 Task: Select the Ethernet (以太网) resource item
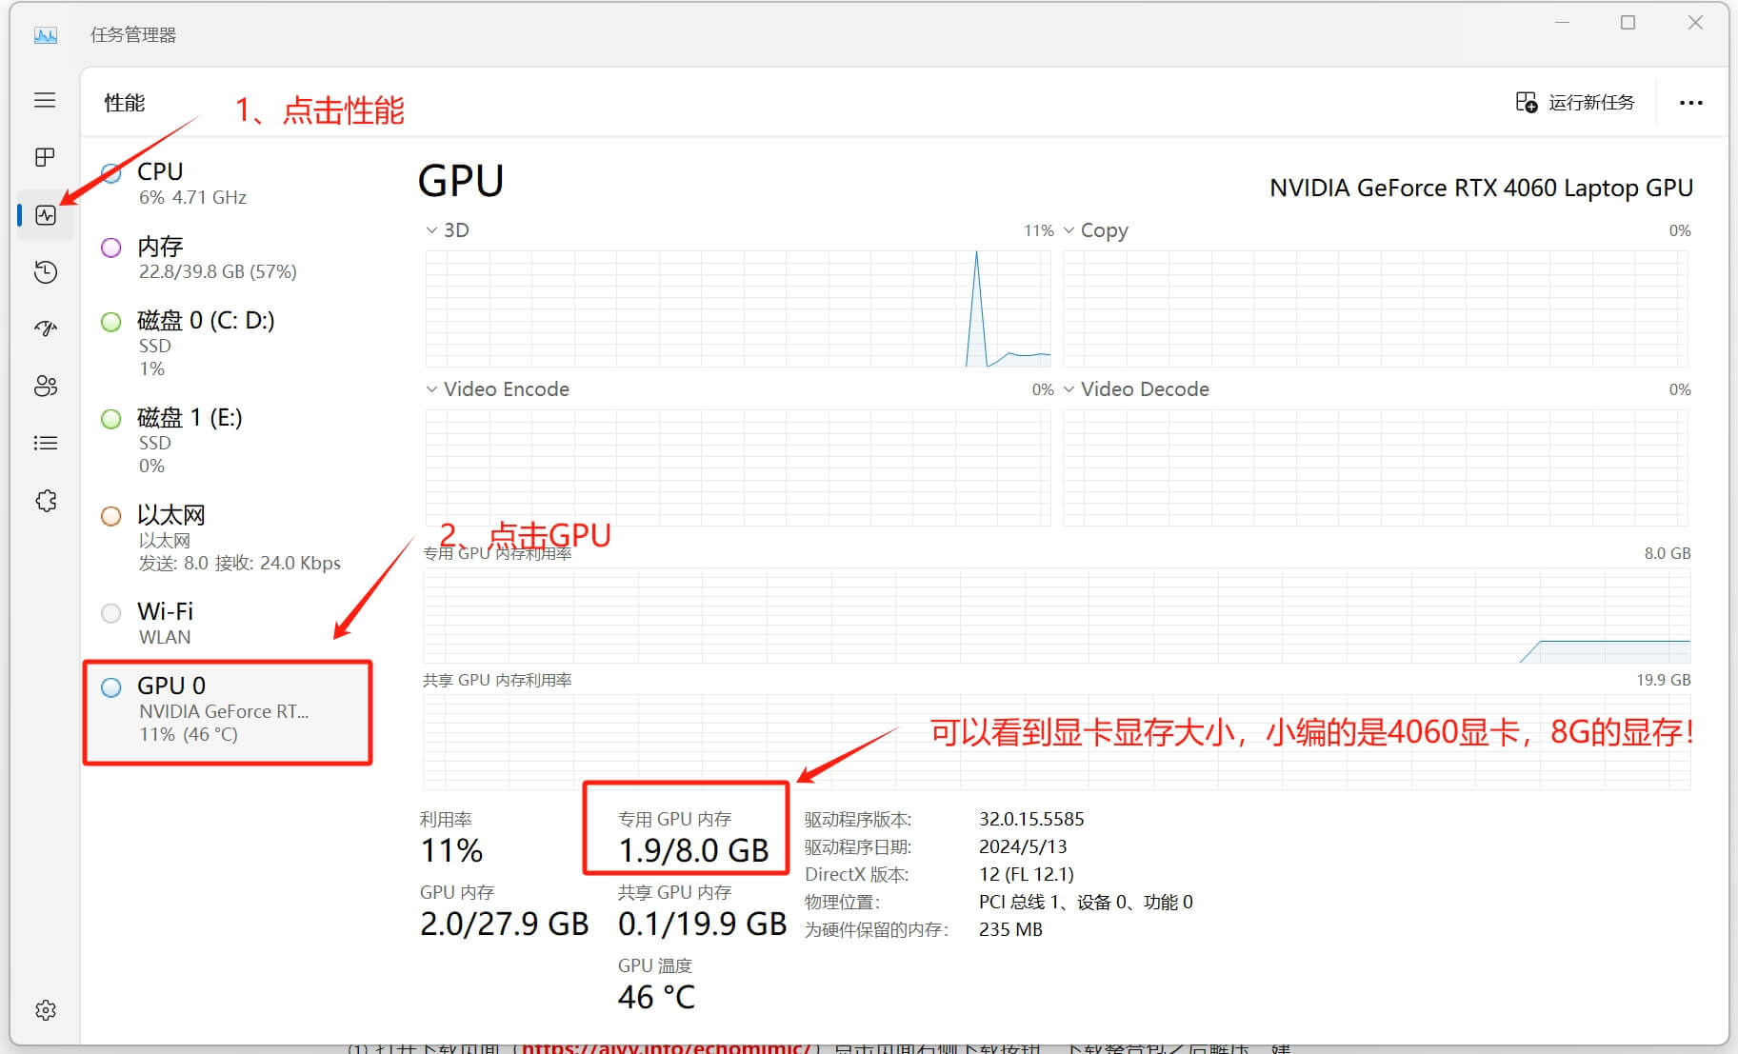[x=219, y=538]
